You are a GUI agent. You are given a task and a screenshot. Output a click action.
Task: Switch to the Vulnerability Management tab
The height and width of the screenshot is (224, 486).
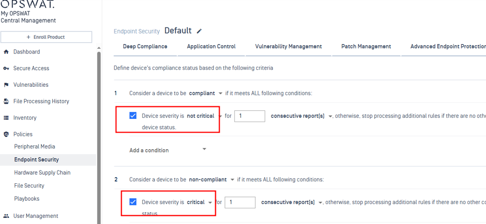289,46
